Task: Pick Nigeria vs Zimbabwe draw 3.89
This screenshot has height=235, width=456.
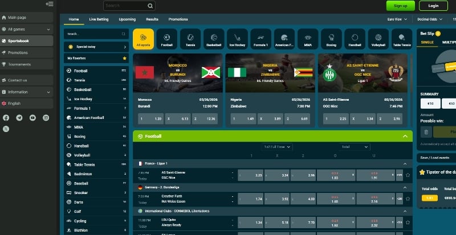Action: click(270, 119)
